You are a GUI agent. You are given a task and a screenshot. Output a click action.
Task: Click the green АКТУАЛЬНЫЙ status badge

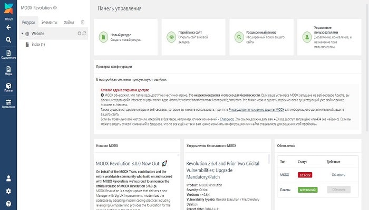pyautogui.click(x=307, y=190)
